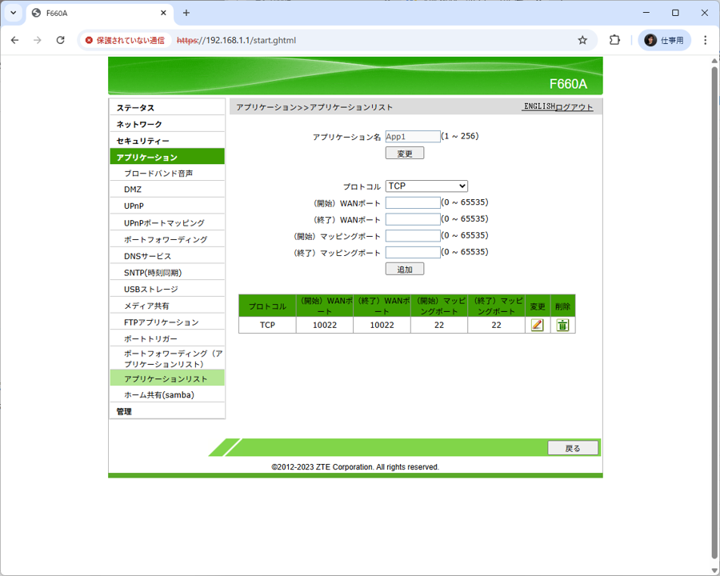
Task: Delete the TCP 10022 rule via trash icon
Action: coord(562,325)
